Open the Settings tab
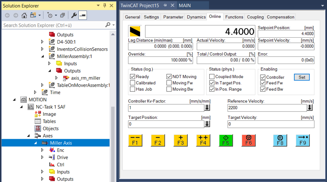The image size is (327, 182). tap(151, 17)
